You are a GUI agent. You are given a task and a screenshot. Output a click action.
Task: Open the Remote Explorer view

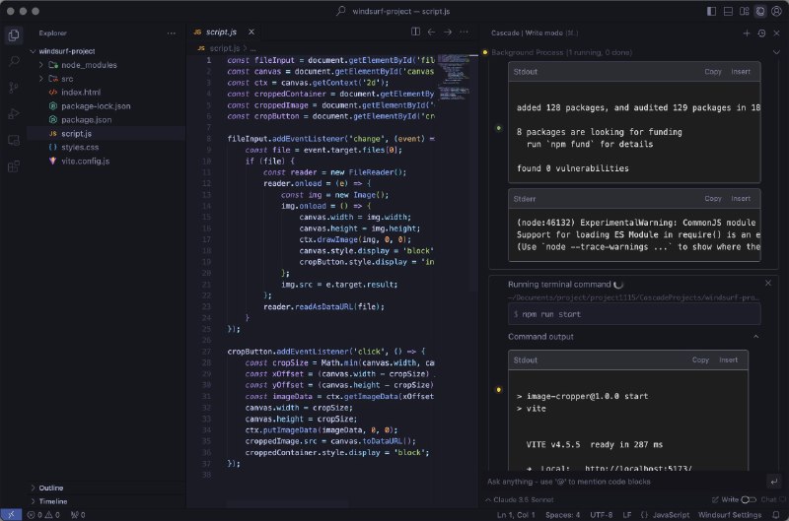14,140
